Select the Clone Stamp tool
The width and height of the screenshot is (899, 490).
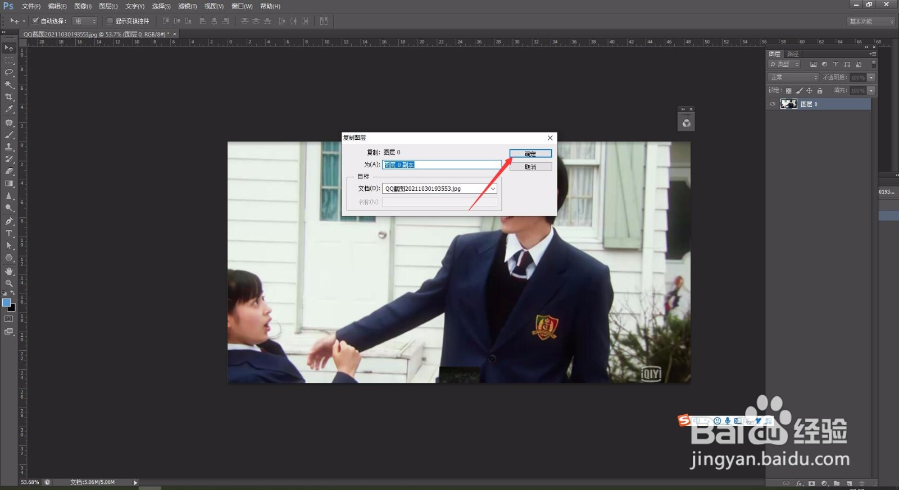(x=9, y=147)
